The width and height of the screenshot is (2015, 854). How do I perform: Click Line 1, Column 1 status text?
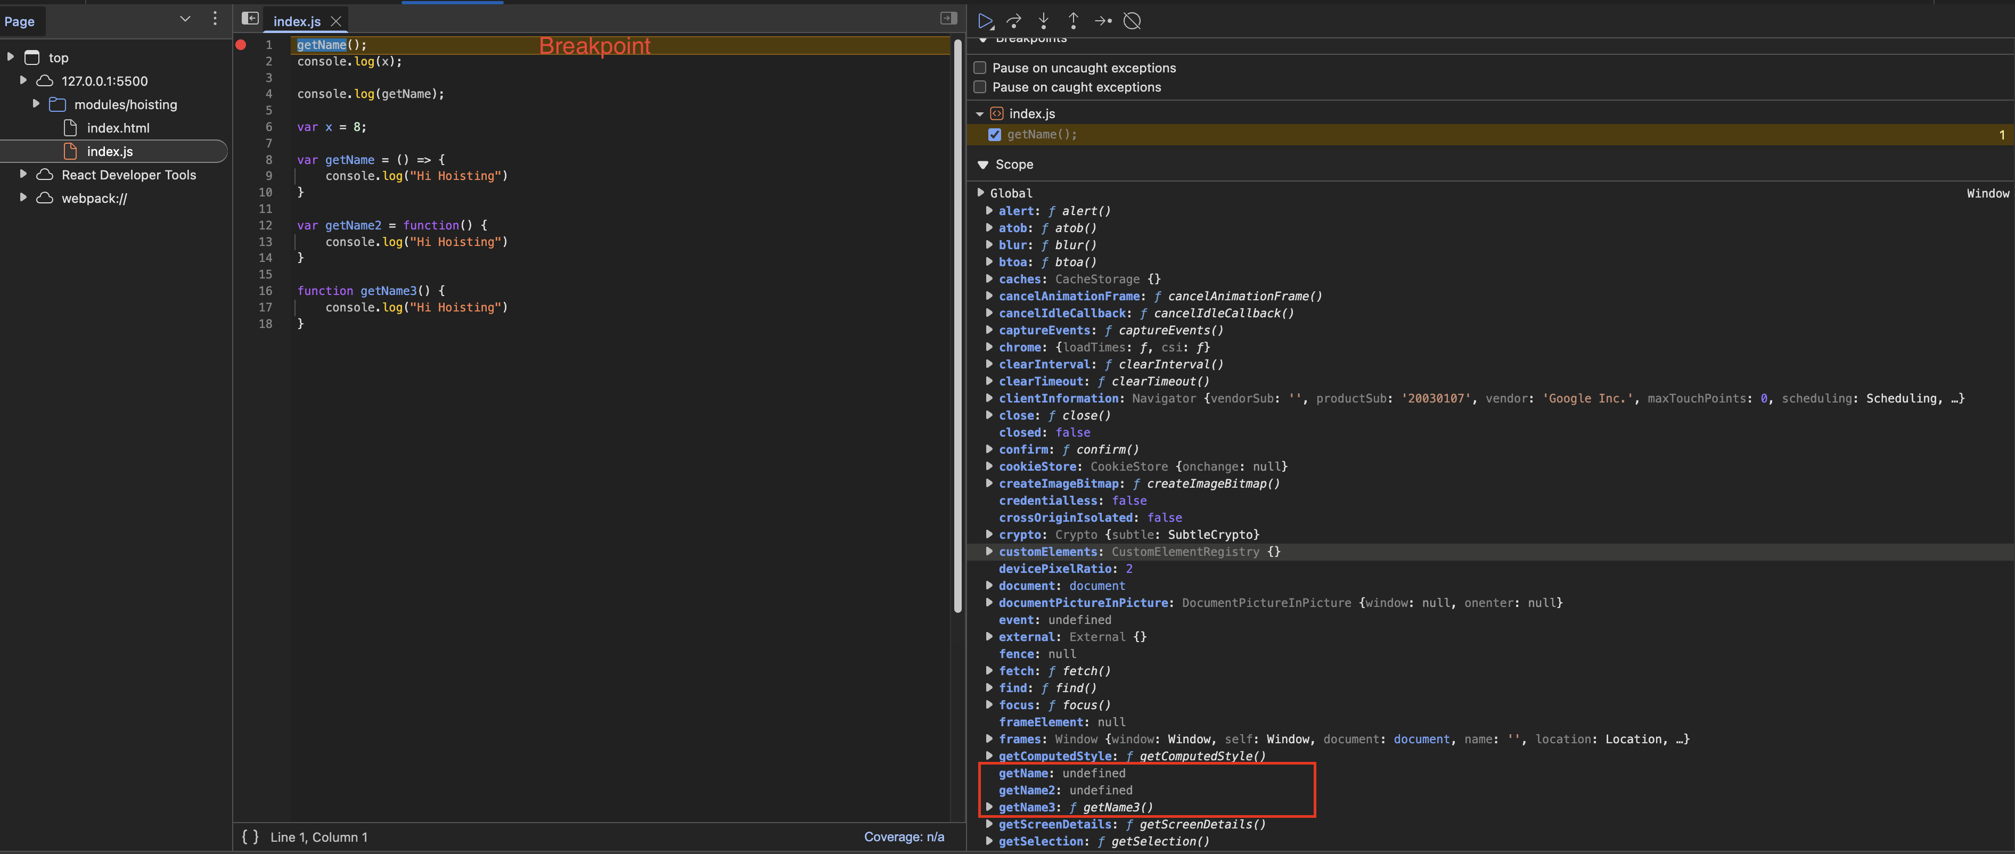click(318, 837)
